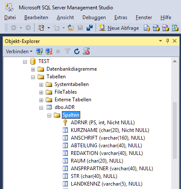Click the scroll up arrow in Objekt-Explorer
181x189 pixels.
(x=175, y=61)
